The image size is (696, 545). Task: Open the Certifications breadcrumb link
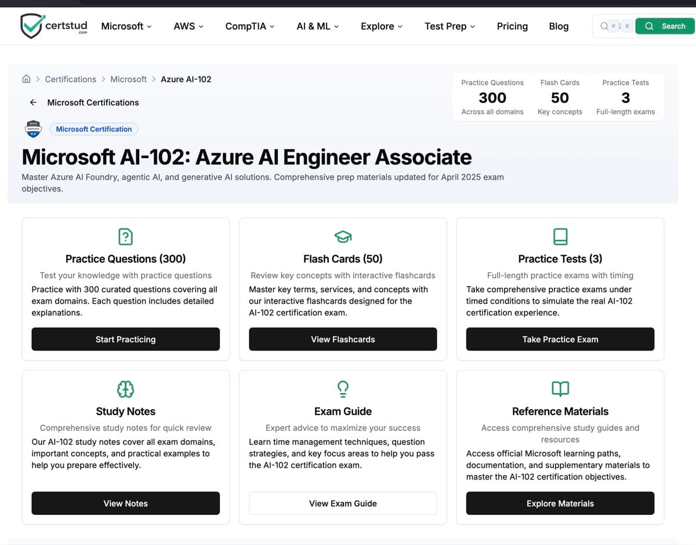point(70,79)
